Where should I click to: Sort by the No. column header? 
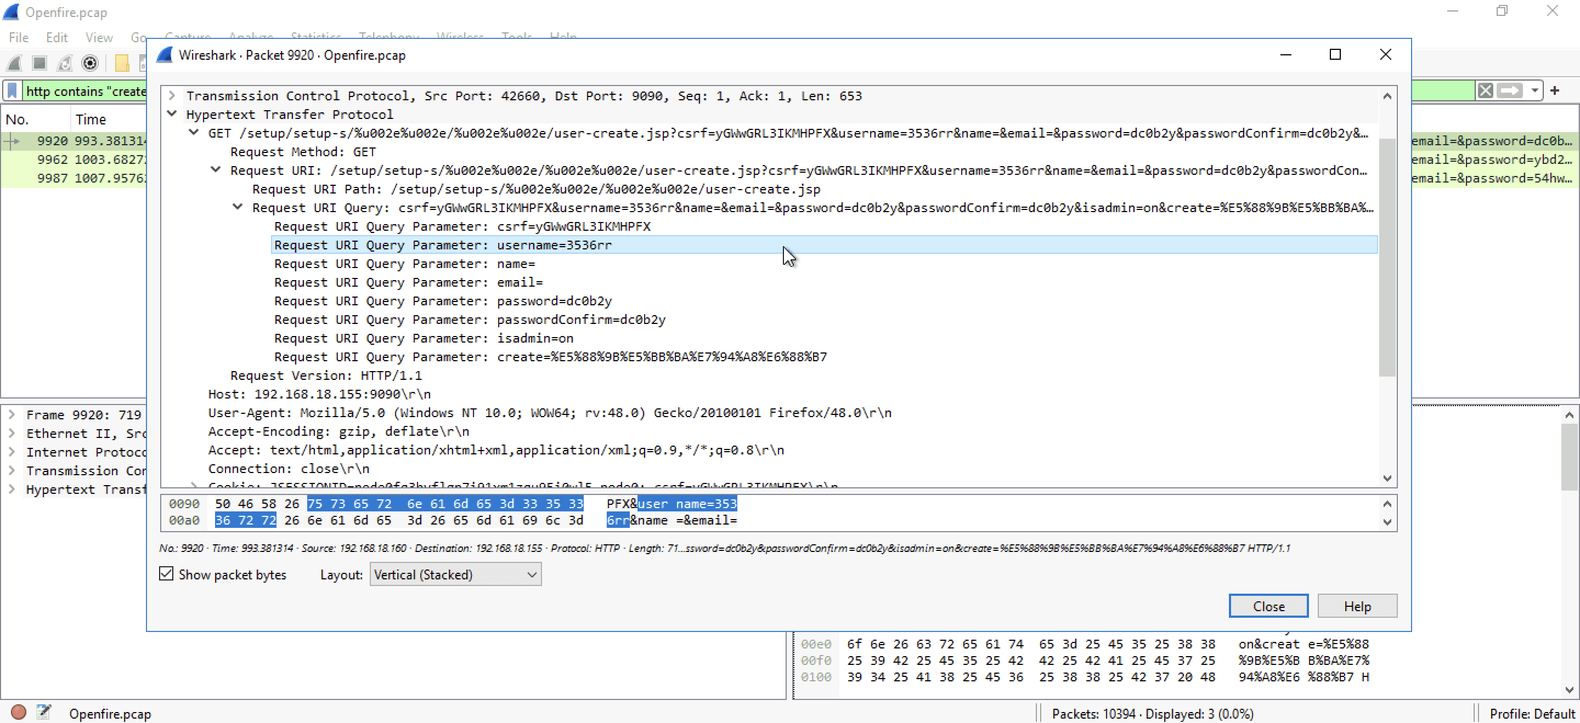[36, 119]
